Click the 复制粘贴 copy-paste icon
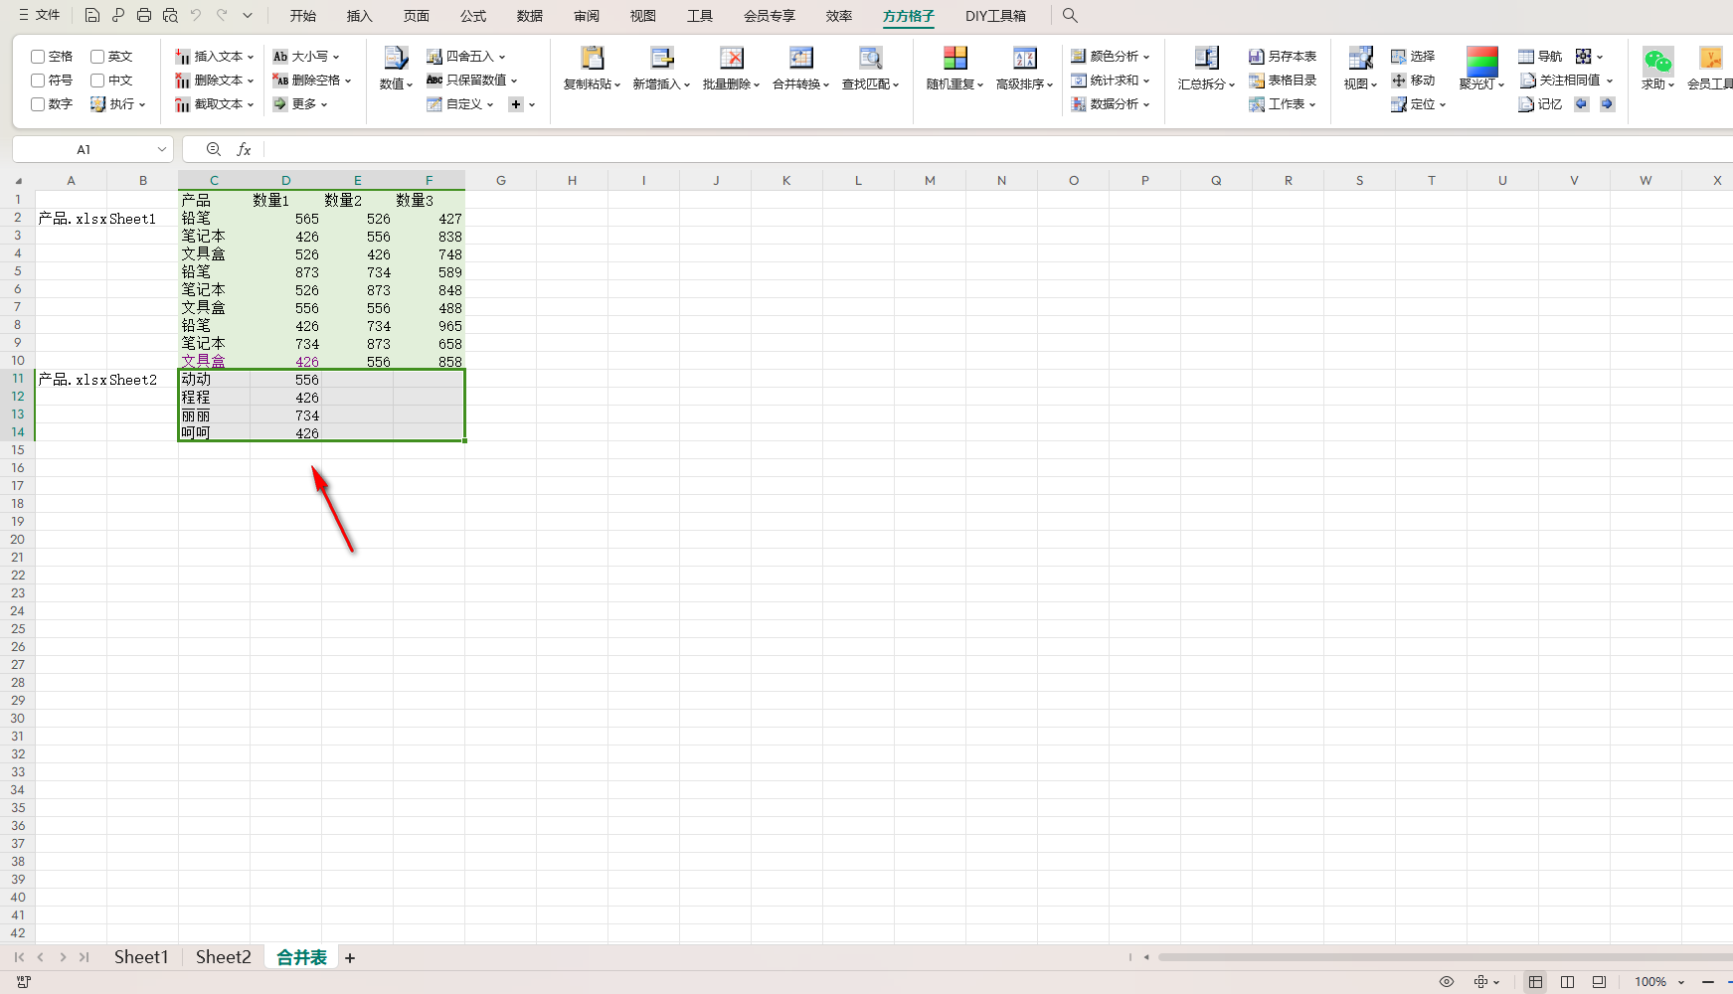The width and height of the screenshot is (1733, 994). point(592,59)
